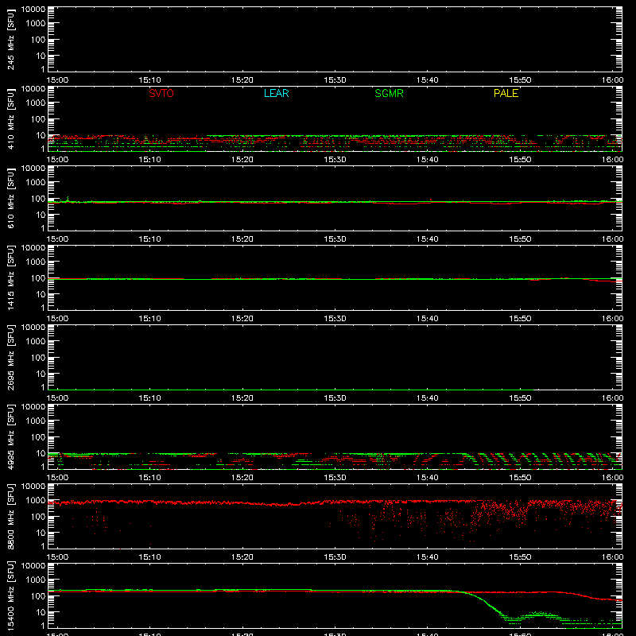Screen dimensions: 636x636
Task: Click the cyan LEAR station label
Action: [276, 93]
